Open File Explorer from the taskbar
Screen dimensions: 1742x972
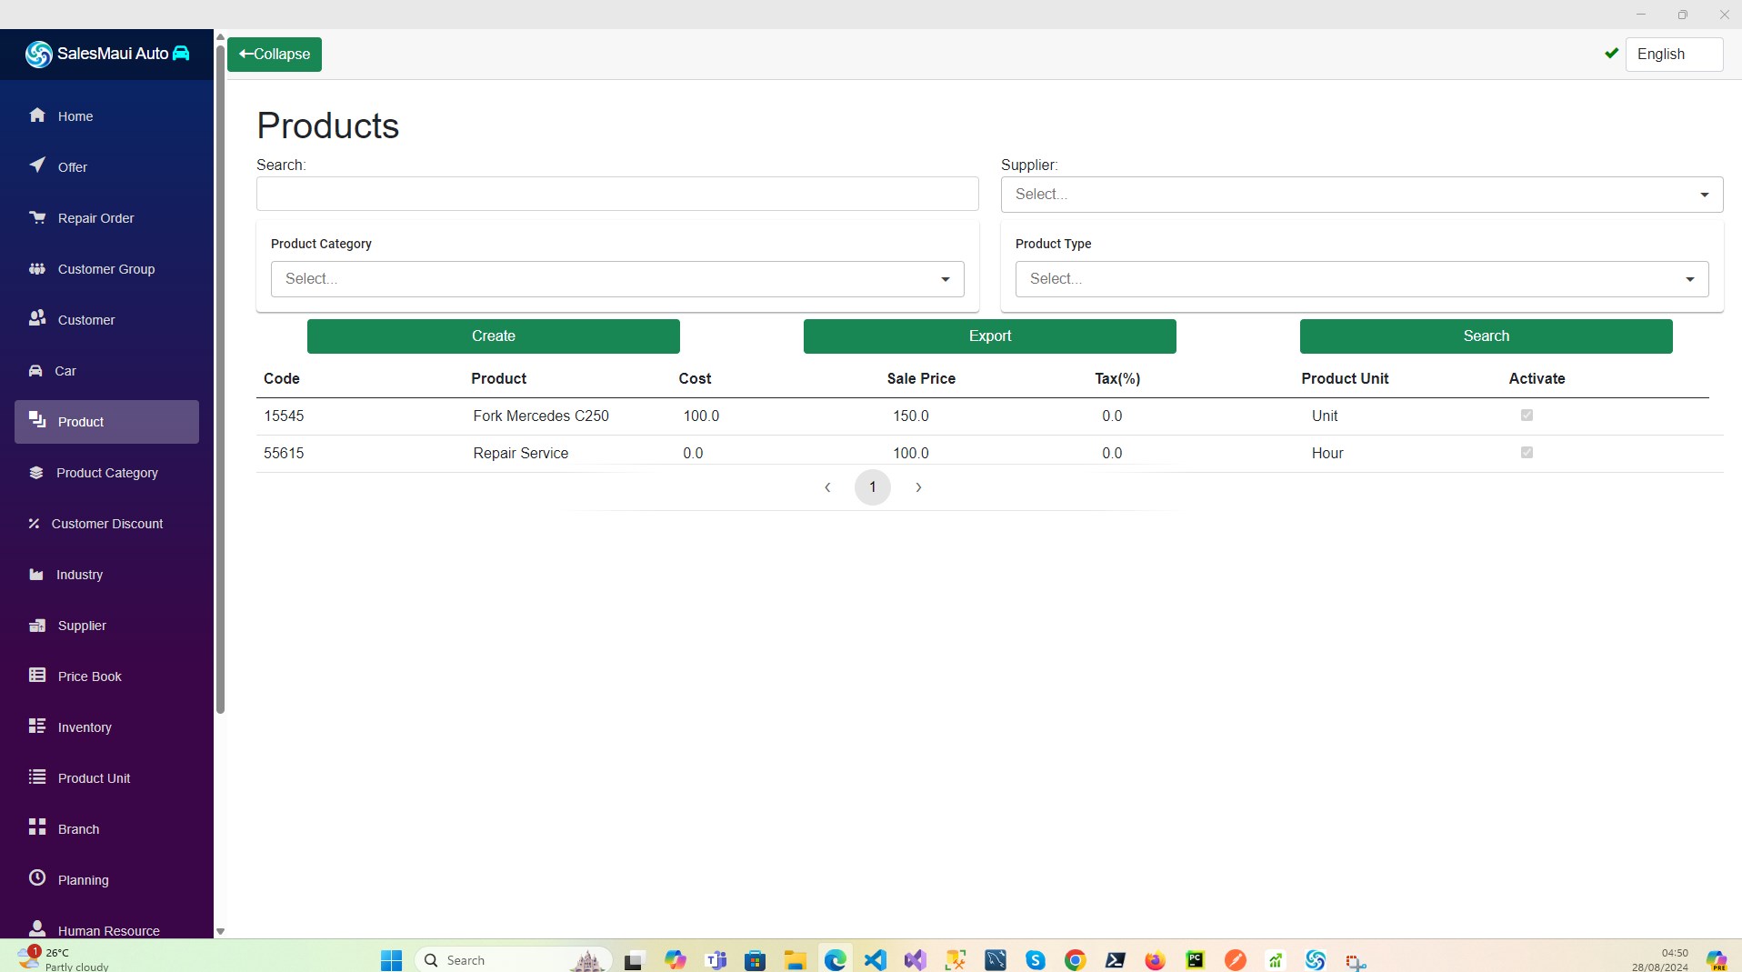[x=796, y=960]
